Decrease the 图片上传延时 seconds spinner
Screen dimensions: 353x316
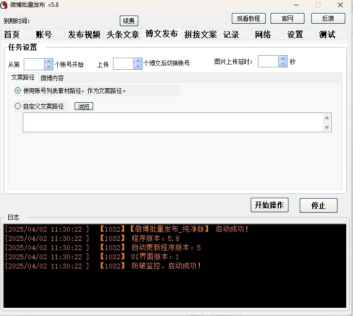coord(283,64)
